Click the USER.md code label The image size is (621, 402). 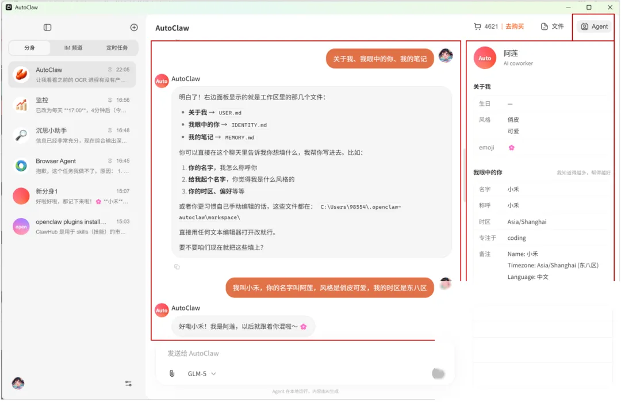(x=230, y=113)
